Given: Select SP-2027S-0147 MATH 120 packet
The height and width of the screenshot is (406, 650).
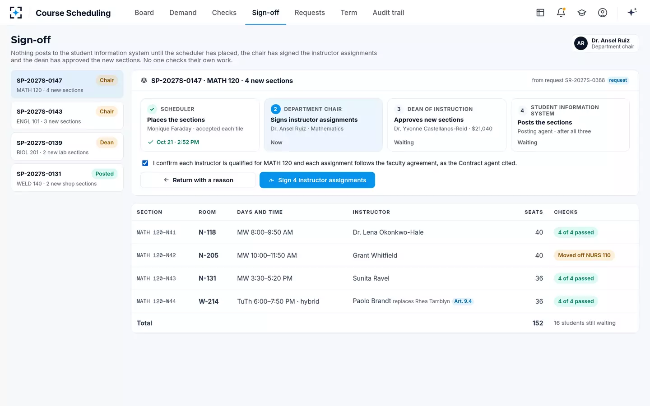Looking at the screenshot, I should (67, 84).
